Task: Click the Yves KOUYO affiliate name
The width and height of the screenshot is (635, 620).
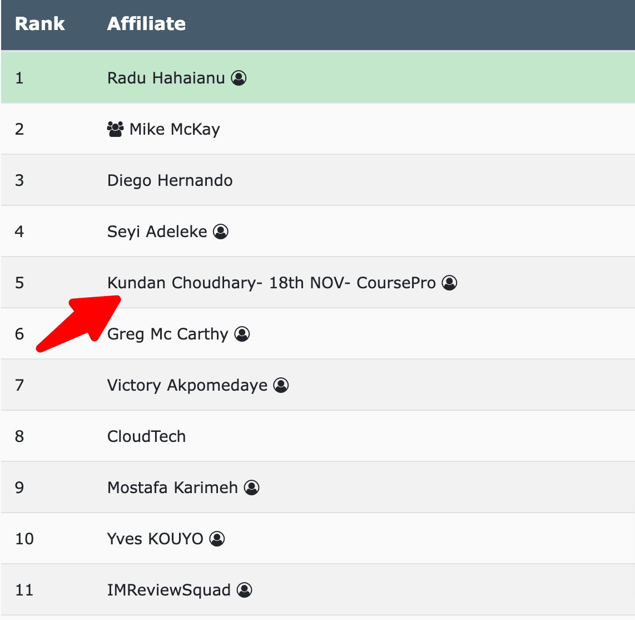Action: (x=155, y=539)
